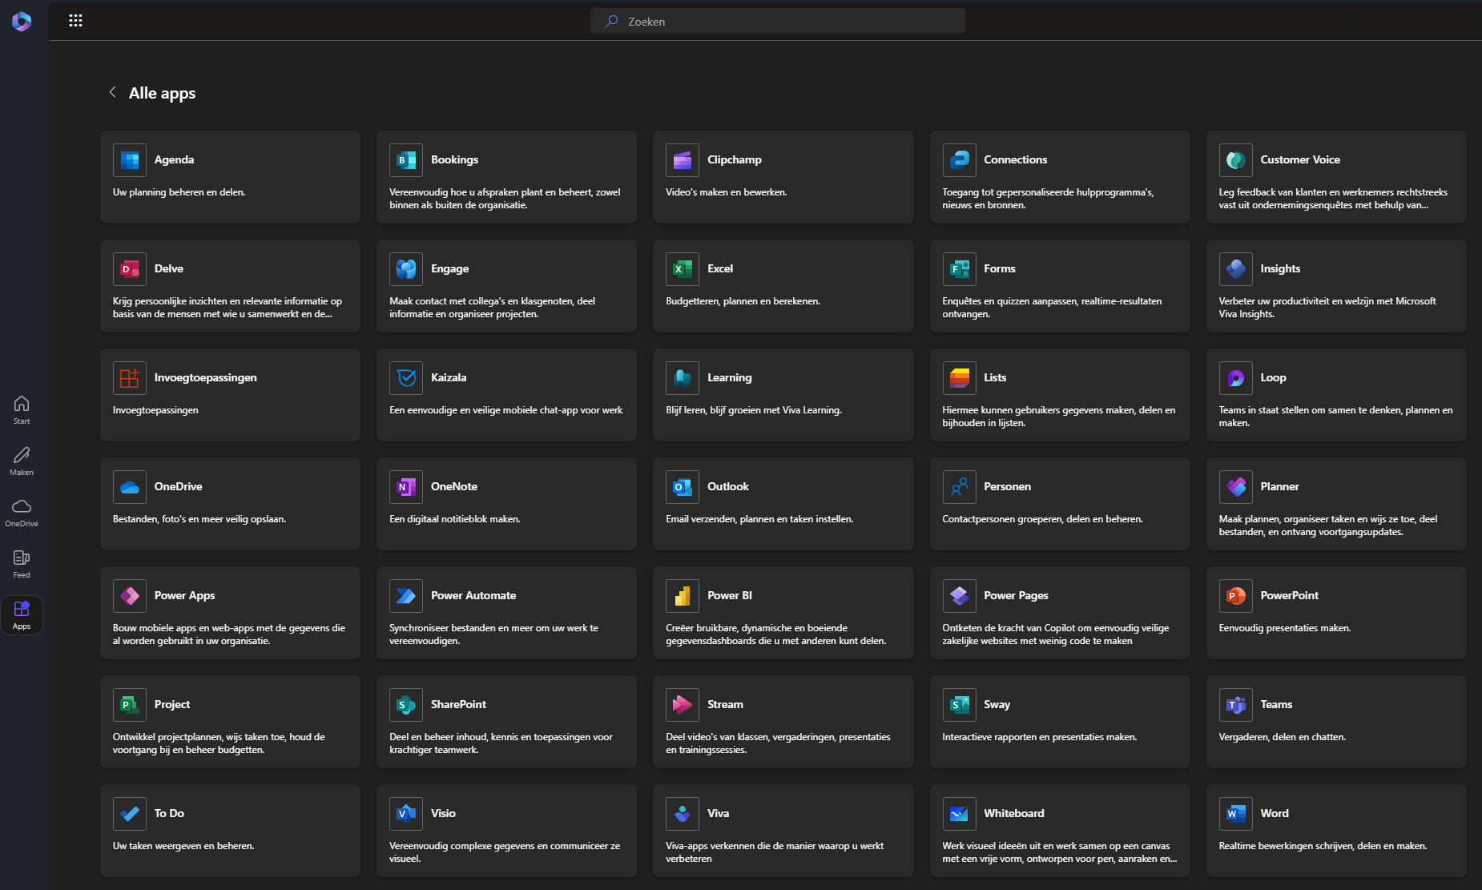The image size is (1482, 890).
Task: Click the OneNote app icon
Action: pyautogui.click(x=406, y=487)
